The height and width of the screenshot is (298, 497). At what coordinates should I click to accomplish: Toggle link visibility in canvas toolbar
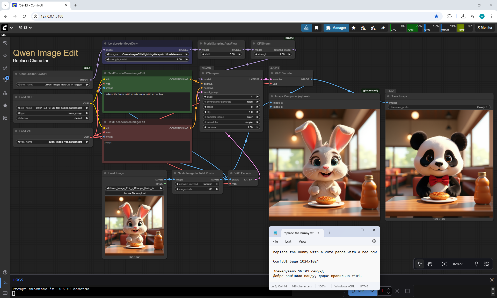[486, 264]
